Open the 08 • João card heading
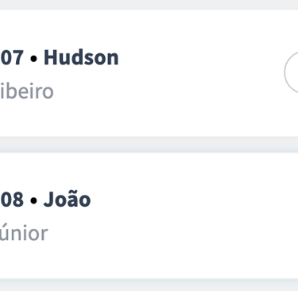The width and height of the screenshot is (298, 291). point(45,200)
